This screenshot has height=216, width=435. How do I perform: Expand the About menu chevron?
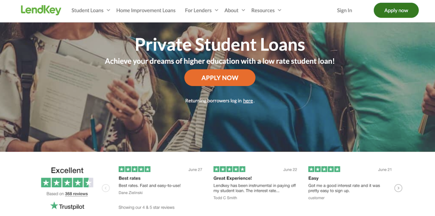(243, 10)
